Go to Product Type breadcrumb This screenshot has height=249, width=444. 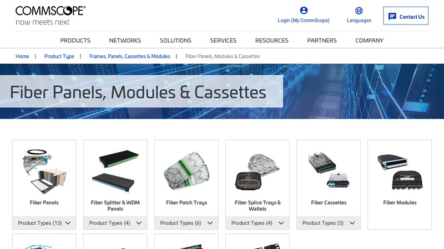(59, 56)
